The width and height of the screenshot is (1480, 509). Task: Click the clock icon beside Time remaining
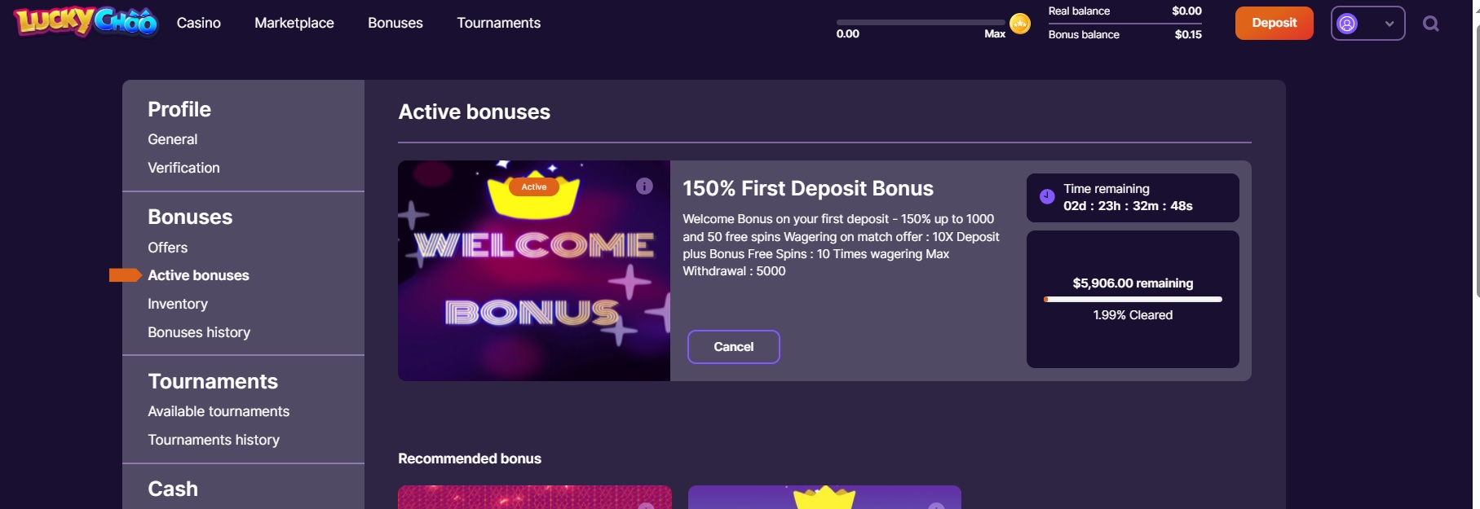pos(1047,196)
